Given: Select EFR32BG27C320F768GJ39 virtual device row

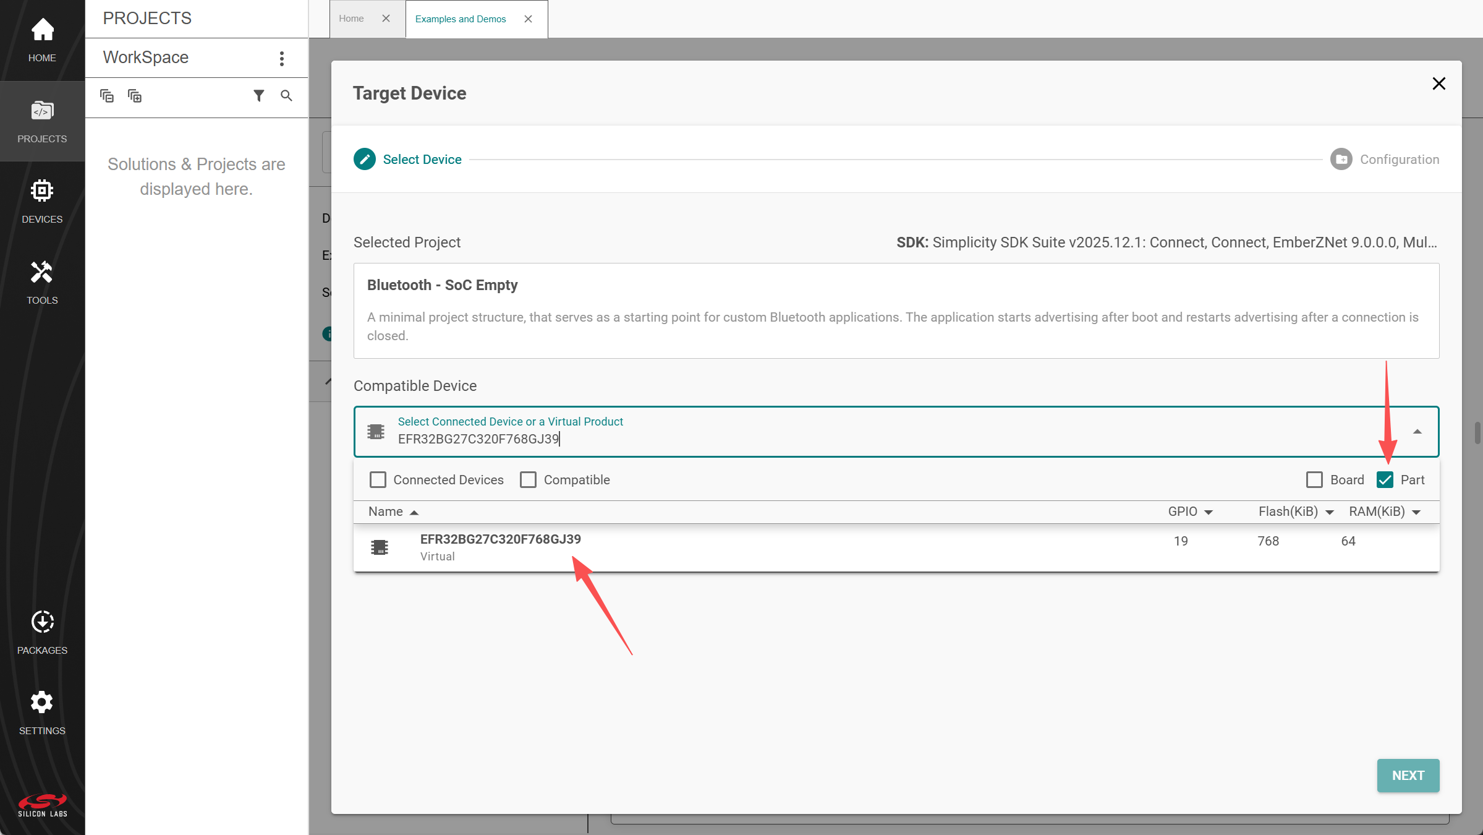Looking at the screenshot, I should tap(501, 547).
